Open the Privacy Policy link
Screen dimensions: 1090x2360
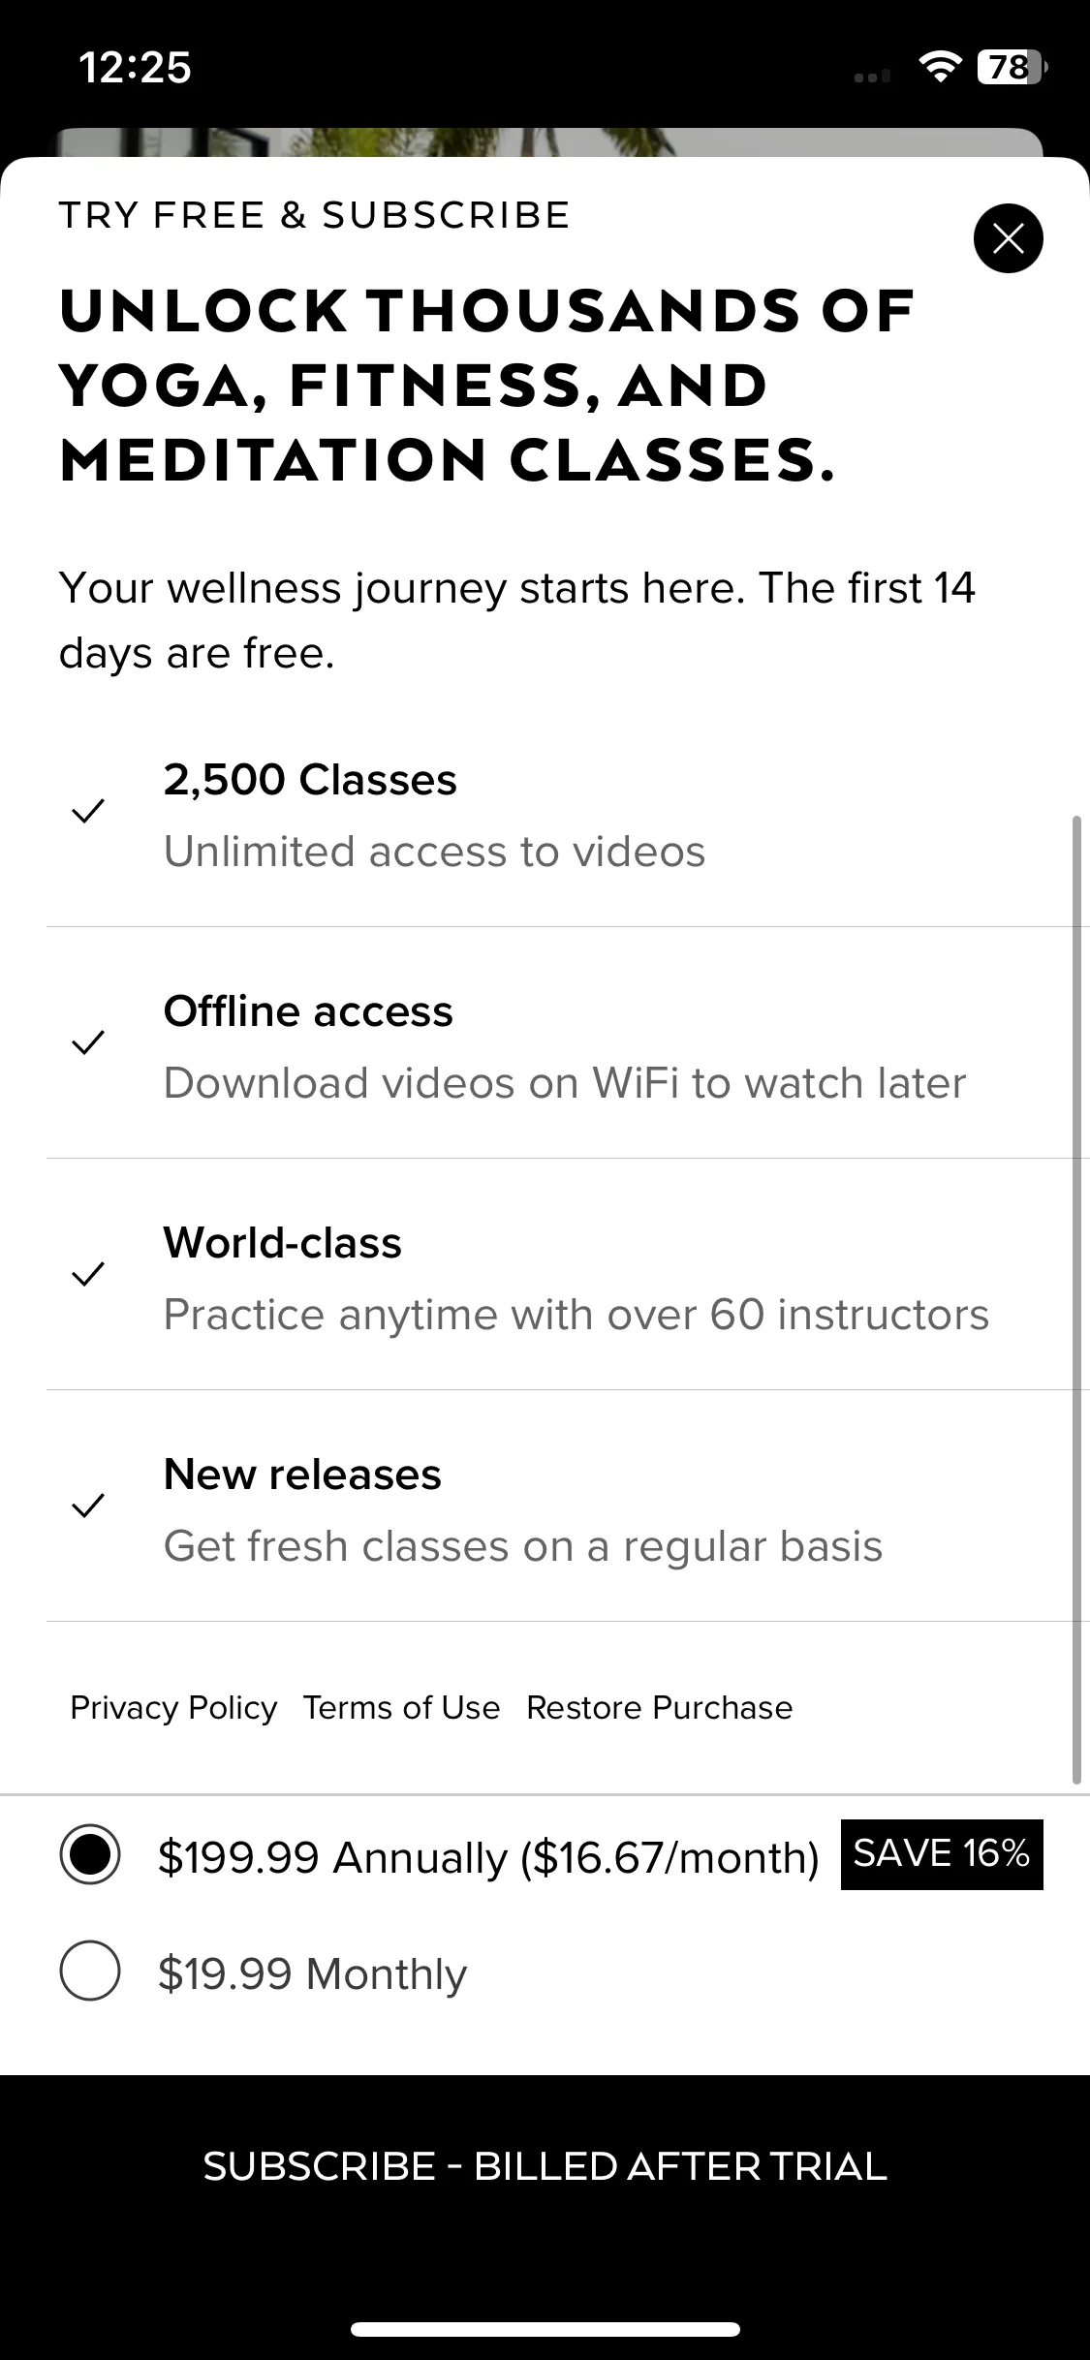pos(173,1707)
